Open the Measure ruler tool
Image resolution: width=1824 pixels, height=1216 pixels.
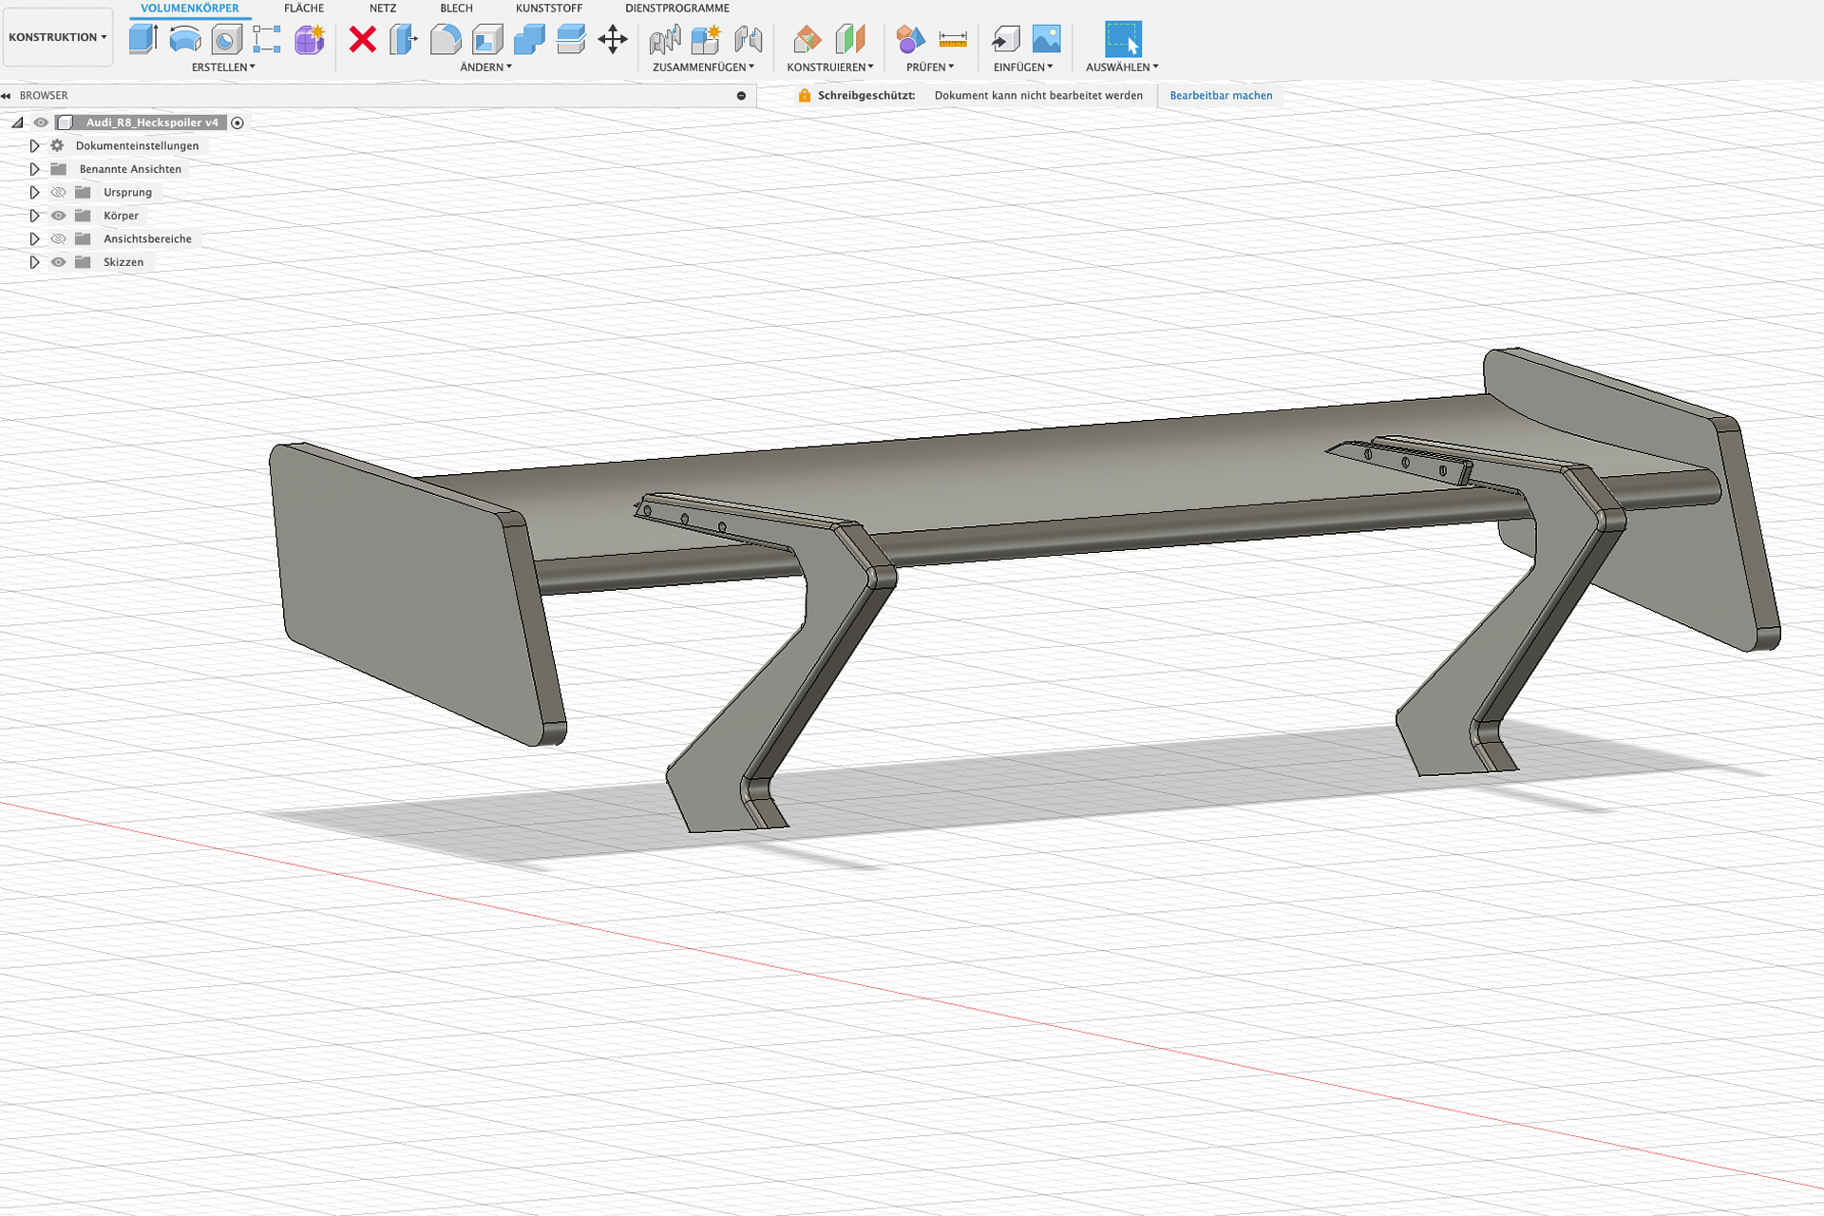click(952, 39)
